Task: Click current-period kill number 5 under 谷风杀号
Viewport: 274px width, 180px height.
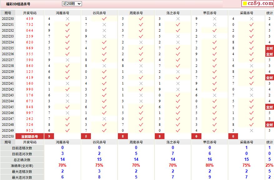Action: tap(86, 136)
